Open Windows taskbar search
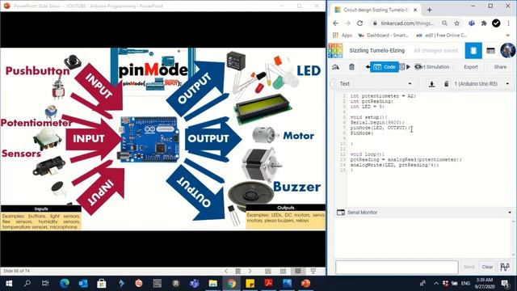This screenshot has height=291, width=517. (27, 284)
